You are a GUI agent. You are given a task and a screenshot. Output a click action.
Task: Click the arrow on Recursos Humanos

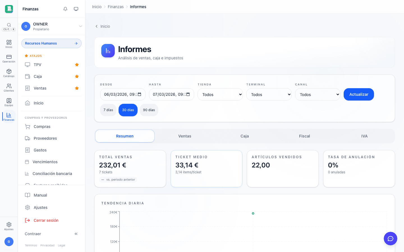coord(76,43)
